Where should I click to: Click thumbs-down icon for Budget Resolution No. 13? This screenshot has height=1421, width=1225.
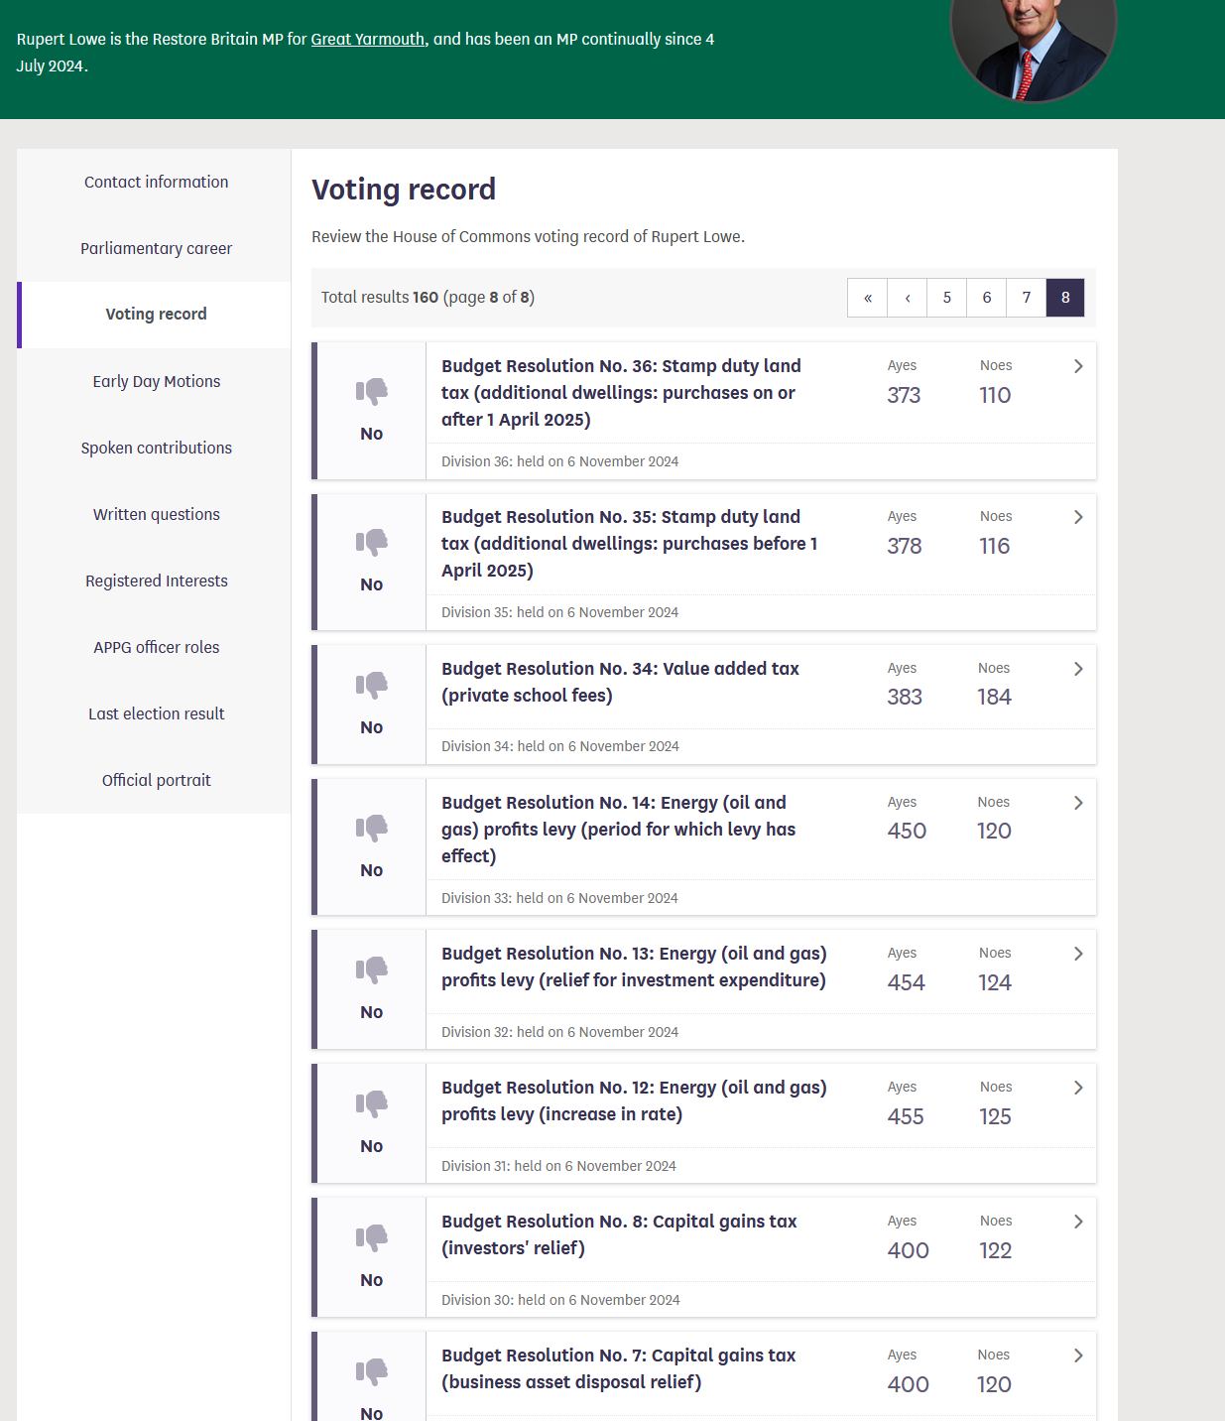(x=372, y=970)
